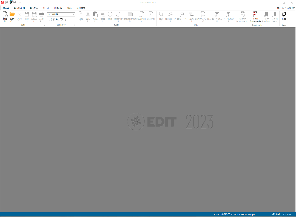
Task: Click the Cut scissors icon
Action: pyautogui.click(x=88, y=14)
